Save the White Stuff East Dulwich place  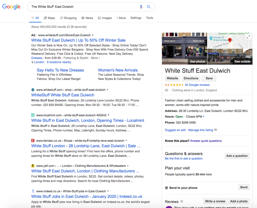(209, 78)
